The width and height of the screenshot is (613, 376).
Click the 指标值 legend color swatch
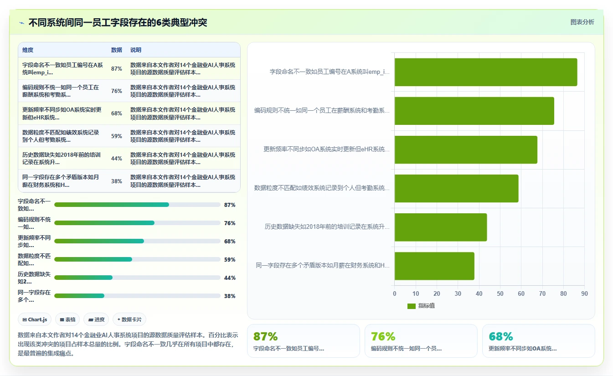click(x=412, y=306)
